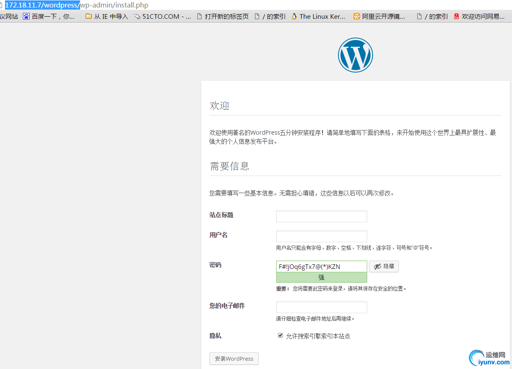The width and height of the screenshot is (512, 369).
Task: Click the 站点标题 label
Action: point(221,215)
